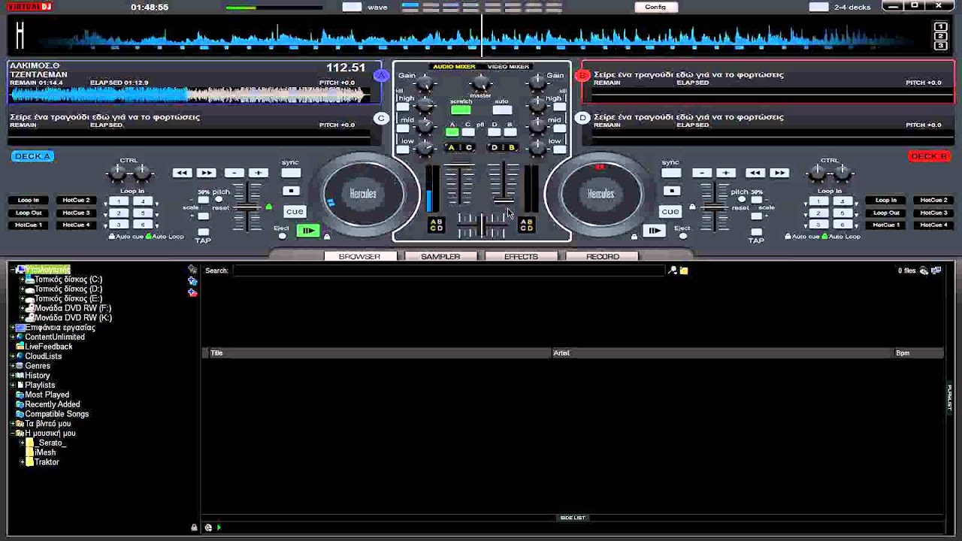The width and height of the screenshot is (962, 541).
Task: Click the gray add favorite folder icon in browser
Action: (x=192, y=269)
